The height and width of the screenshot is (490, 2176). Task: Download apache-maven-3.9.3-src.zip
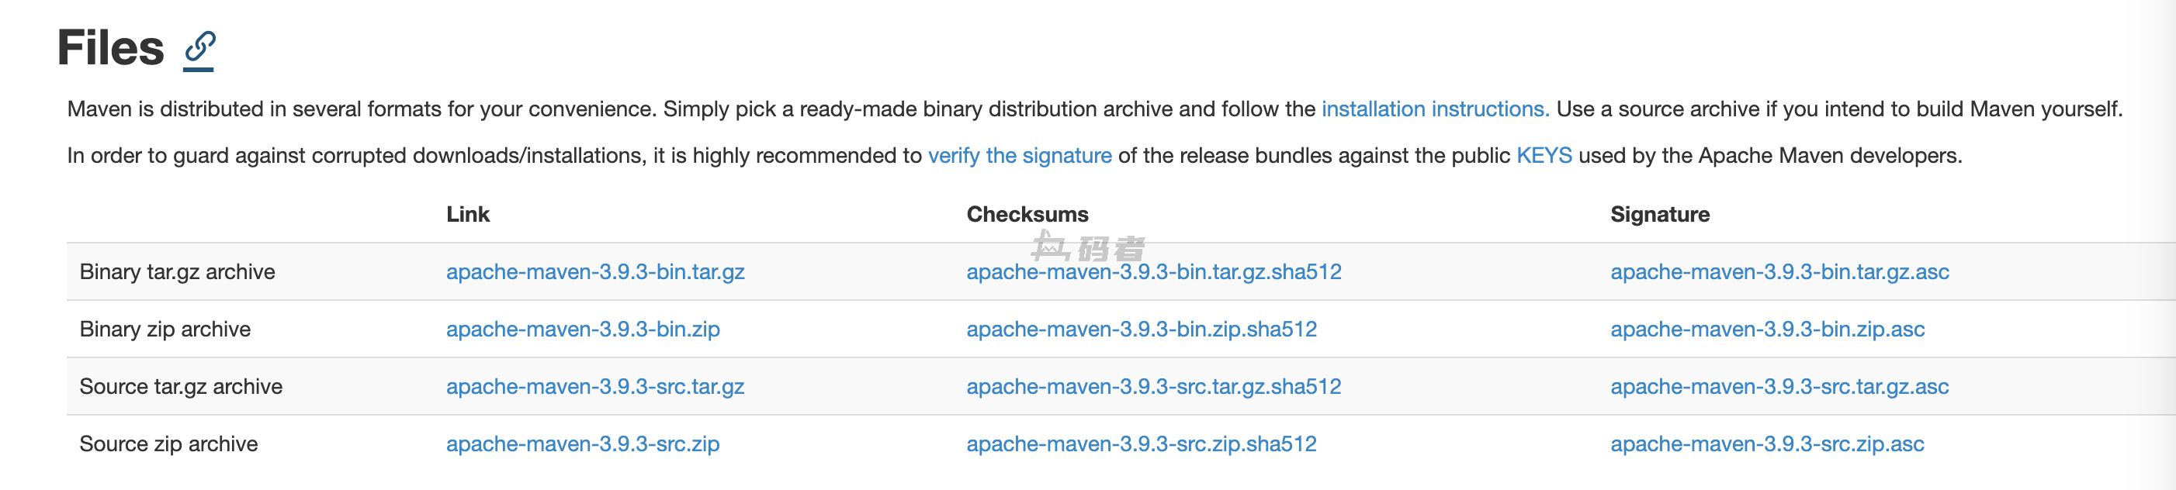[583, 443]
